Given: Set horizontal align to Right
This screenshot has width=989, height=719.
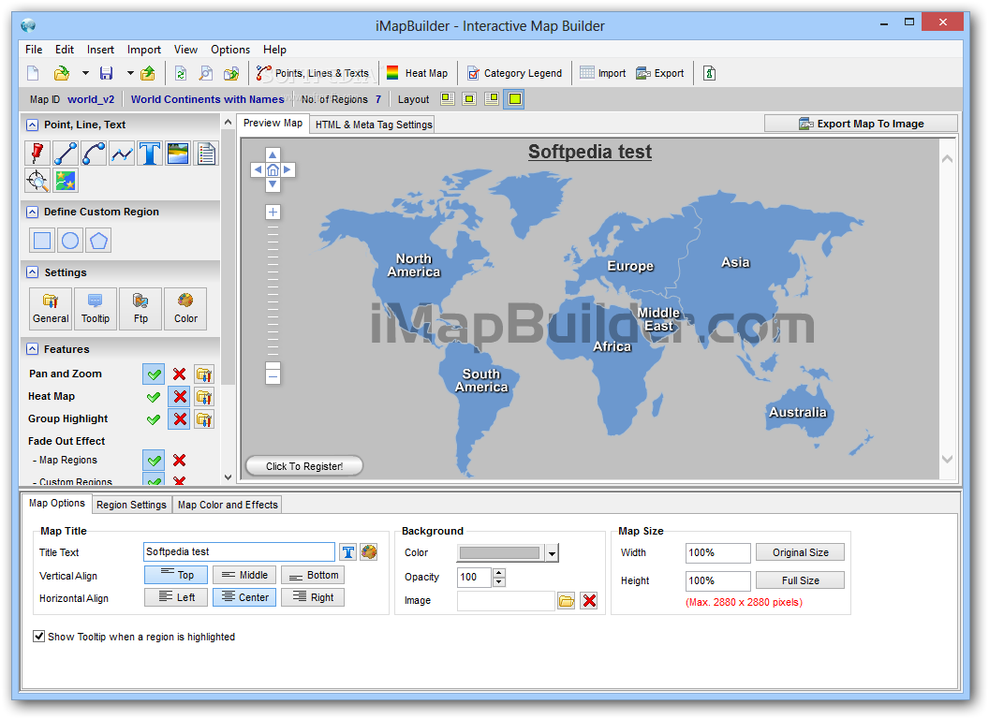Looking at the screenshot, I should [x=312, y=597].
